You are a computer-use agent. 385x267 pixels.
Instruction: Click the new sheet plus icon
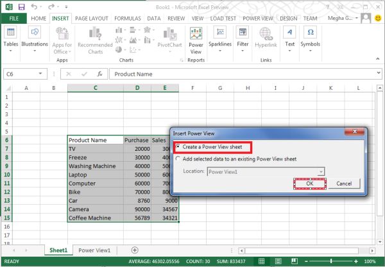[x=135, y=250]
